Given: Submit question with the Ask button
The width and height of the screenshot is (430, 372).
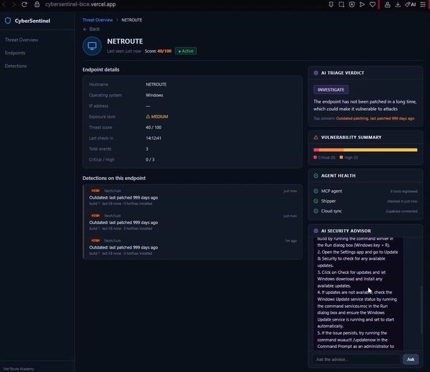Looking at the screenshot, I should [411, 360].
